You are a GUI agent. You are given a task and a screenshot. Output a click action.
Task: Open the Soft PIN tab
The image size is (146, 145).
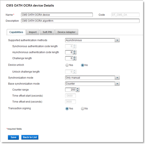pos(47,32)
